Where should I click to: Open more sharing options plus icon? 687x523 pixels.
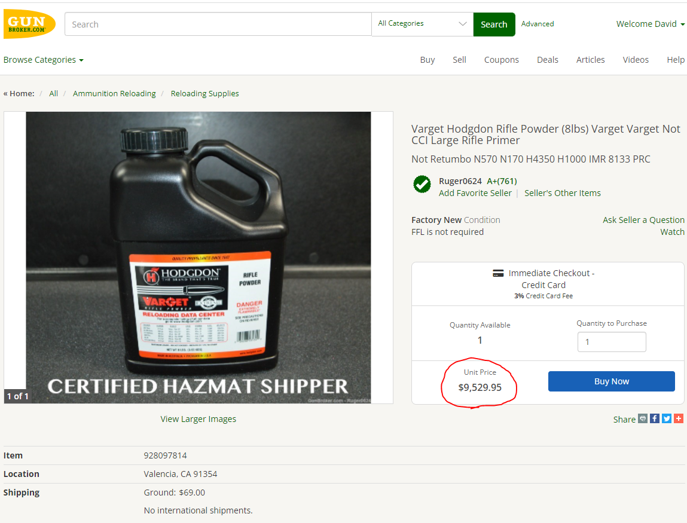679,418
